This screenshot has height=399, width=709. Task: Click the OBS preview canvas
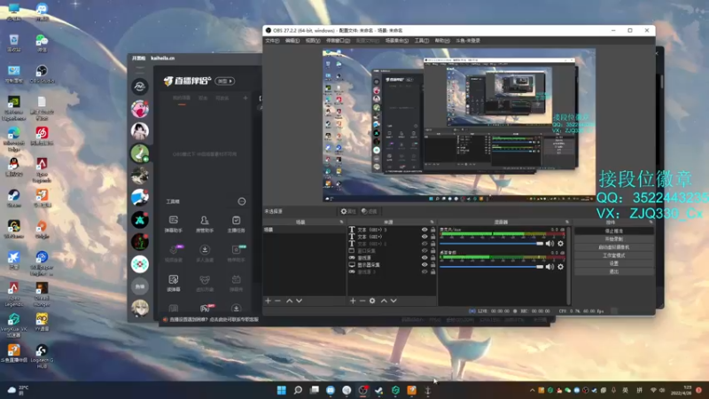click(459, 125)
